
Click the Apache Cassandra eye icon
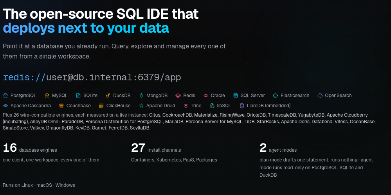[x=5, y=106]
